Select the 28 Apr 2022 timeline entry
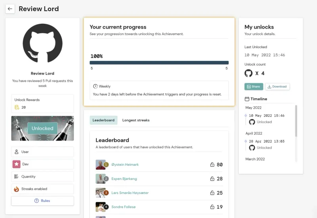The width and height of the screenshot is (317, 218). click(x=266, y=141)
